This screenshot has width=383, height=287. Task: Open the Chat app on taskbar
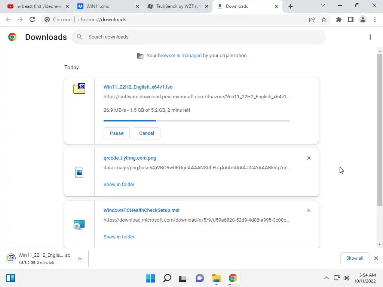click(200, 278)
